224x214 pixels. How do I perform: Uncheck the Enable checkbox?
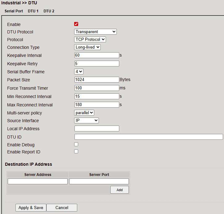click(76, 24)
